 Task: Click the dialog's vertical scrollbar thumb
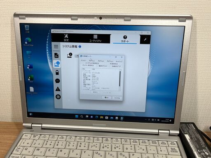120,79
